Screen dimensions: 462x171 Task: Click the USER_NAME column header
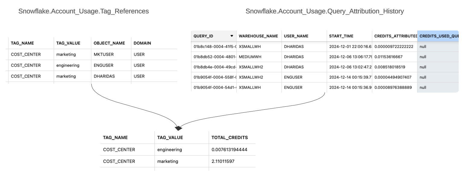pyautogui.click(x=296, y=36)
